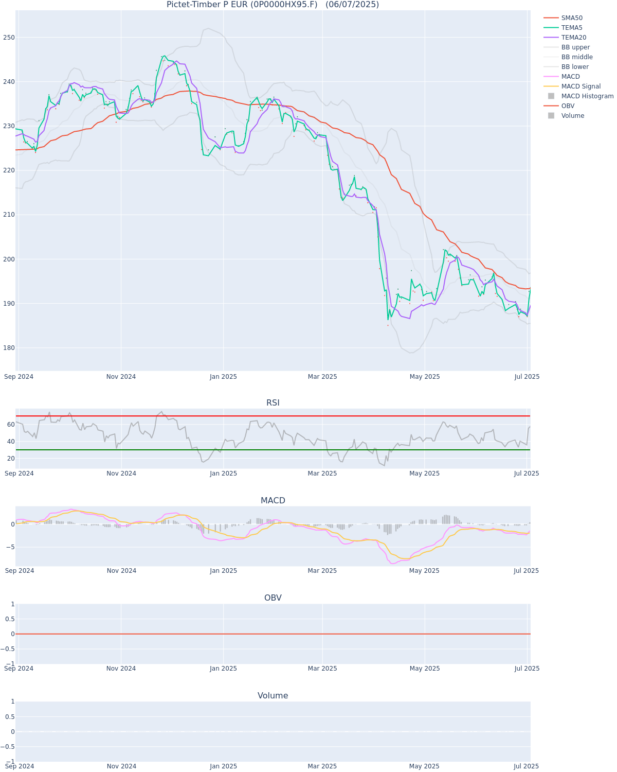Click the green oversold line in RSI chart

[x=273, y=450]
